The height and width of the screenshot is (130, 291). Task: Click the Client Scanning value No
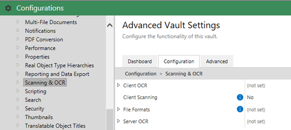tap(250, 97)
